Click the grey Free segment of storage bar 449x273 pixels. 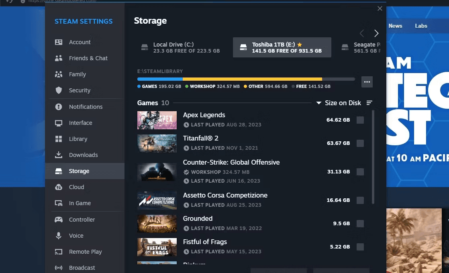[339, 79]
